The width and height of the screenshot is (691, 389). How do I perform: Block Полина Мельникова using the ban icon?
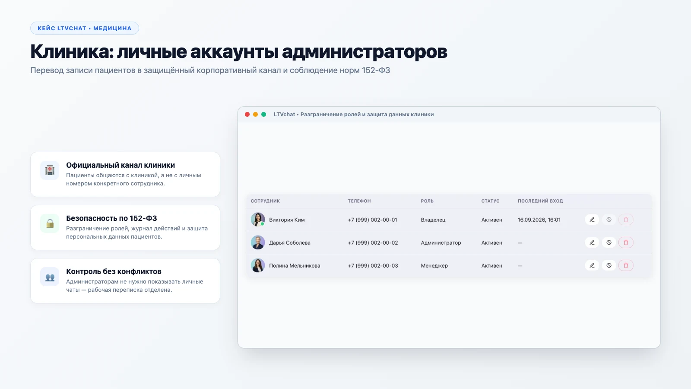coord(609,265)
